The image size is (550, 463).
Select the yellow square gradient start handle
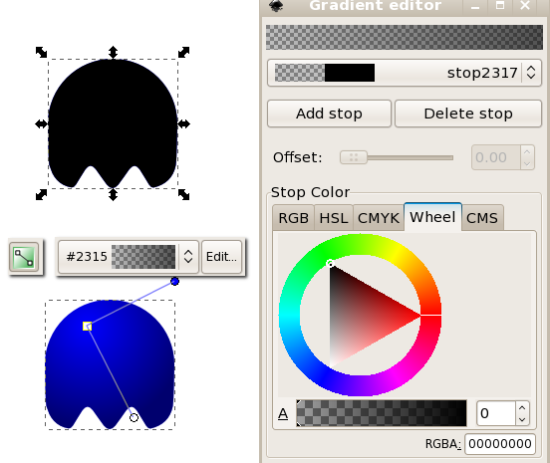coord(87,327)
